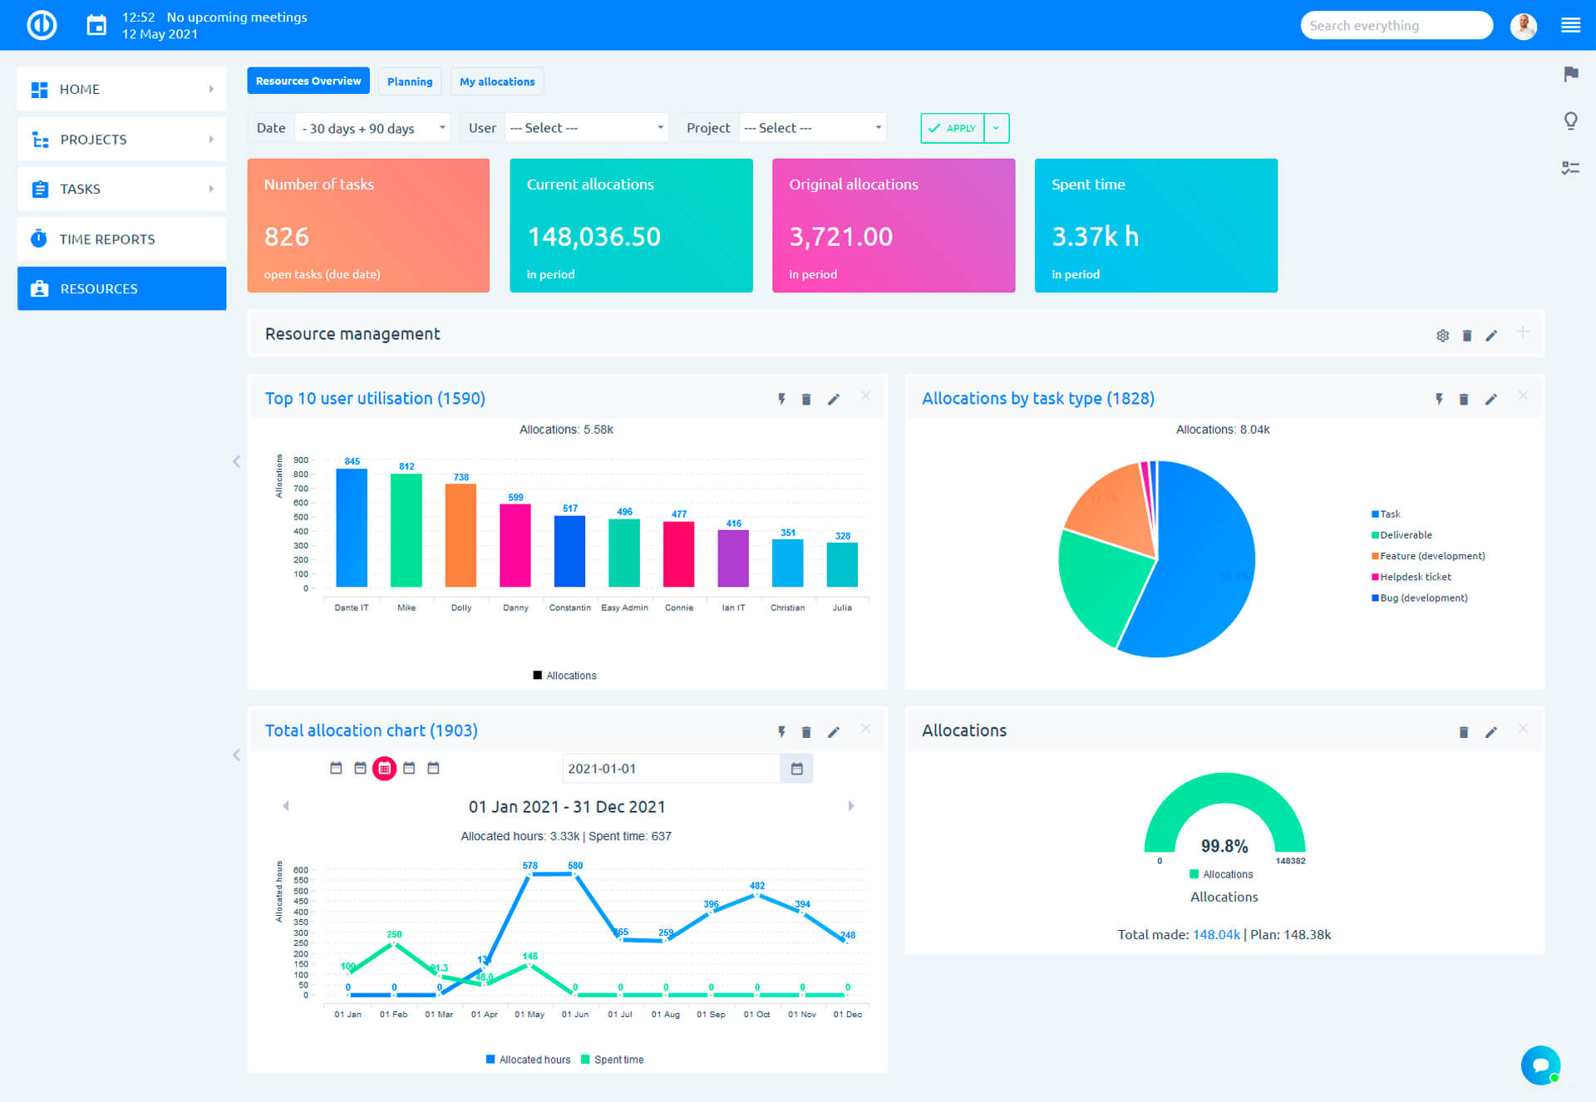Open the chat bubble widget
1596x1102 pixels.
tap(1539, 1064)
